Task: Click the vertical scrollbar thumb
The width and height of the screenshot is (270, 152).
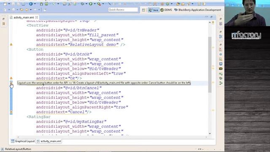Action: coord(210,65)
